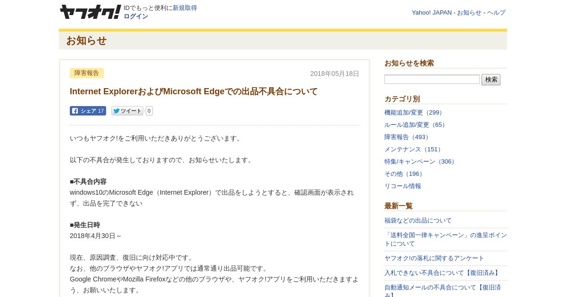Click the ヤフオク! logo

(x=90, y=12)
